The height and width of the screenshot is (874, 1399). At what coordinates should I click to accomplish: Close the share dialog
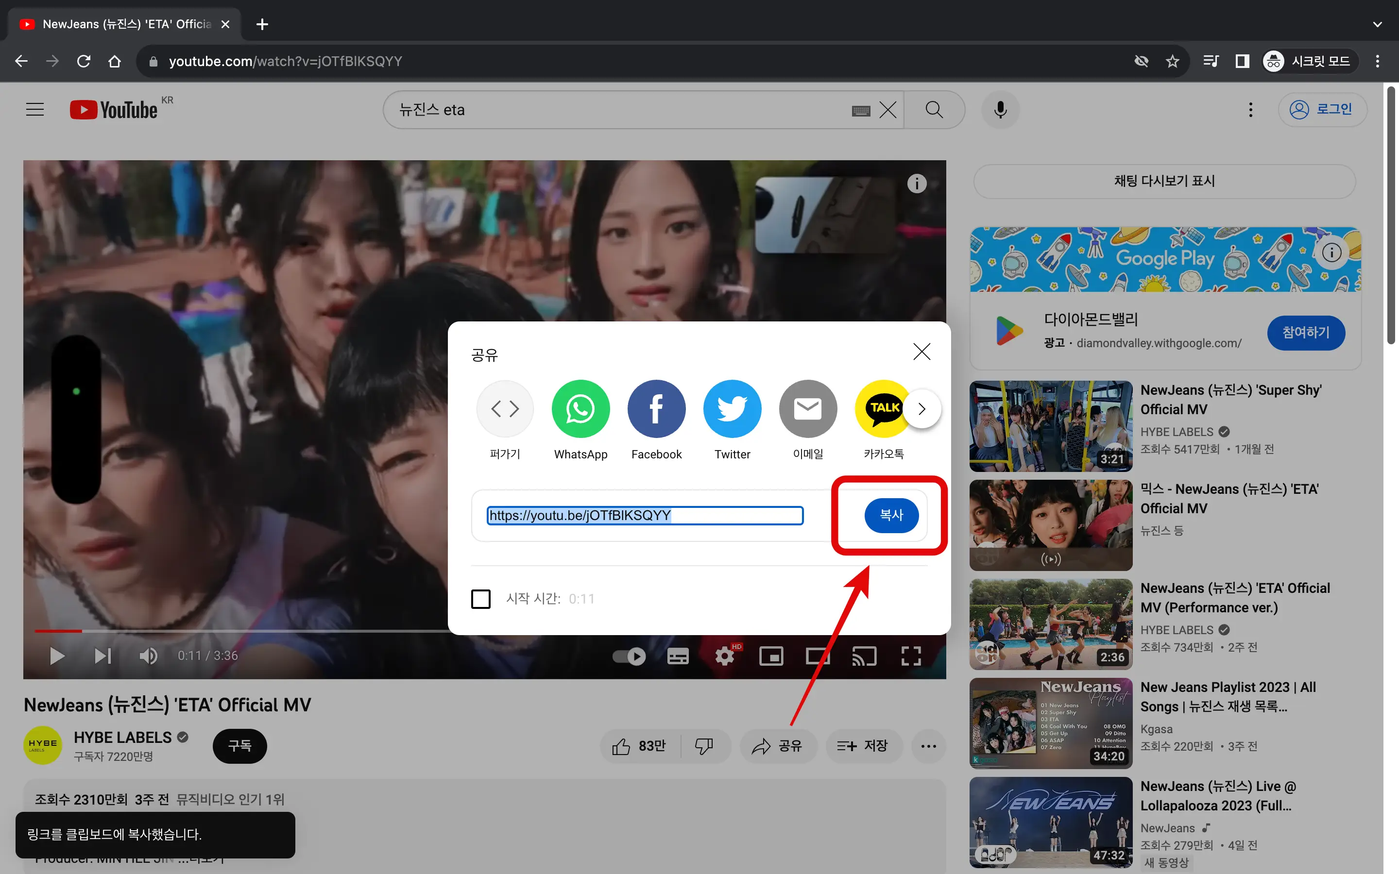pyautogui.click(x=920, y=351)
